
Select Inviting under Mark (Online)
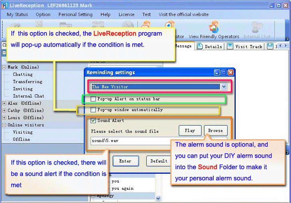click(22, 89)
